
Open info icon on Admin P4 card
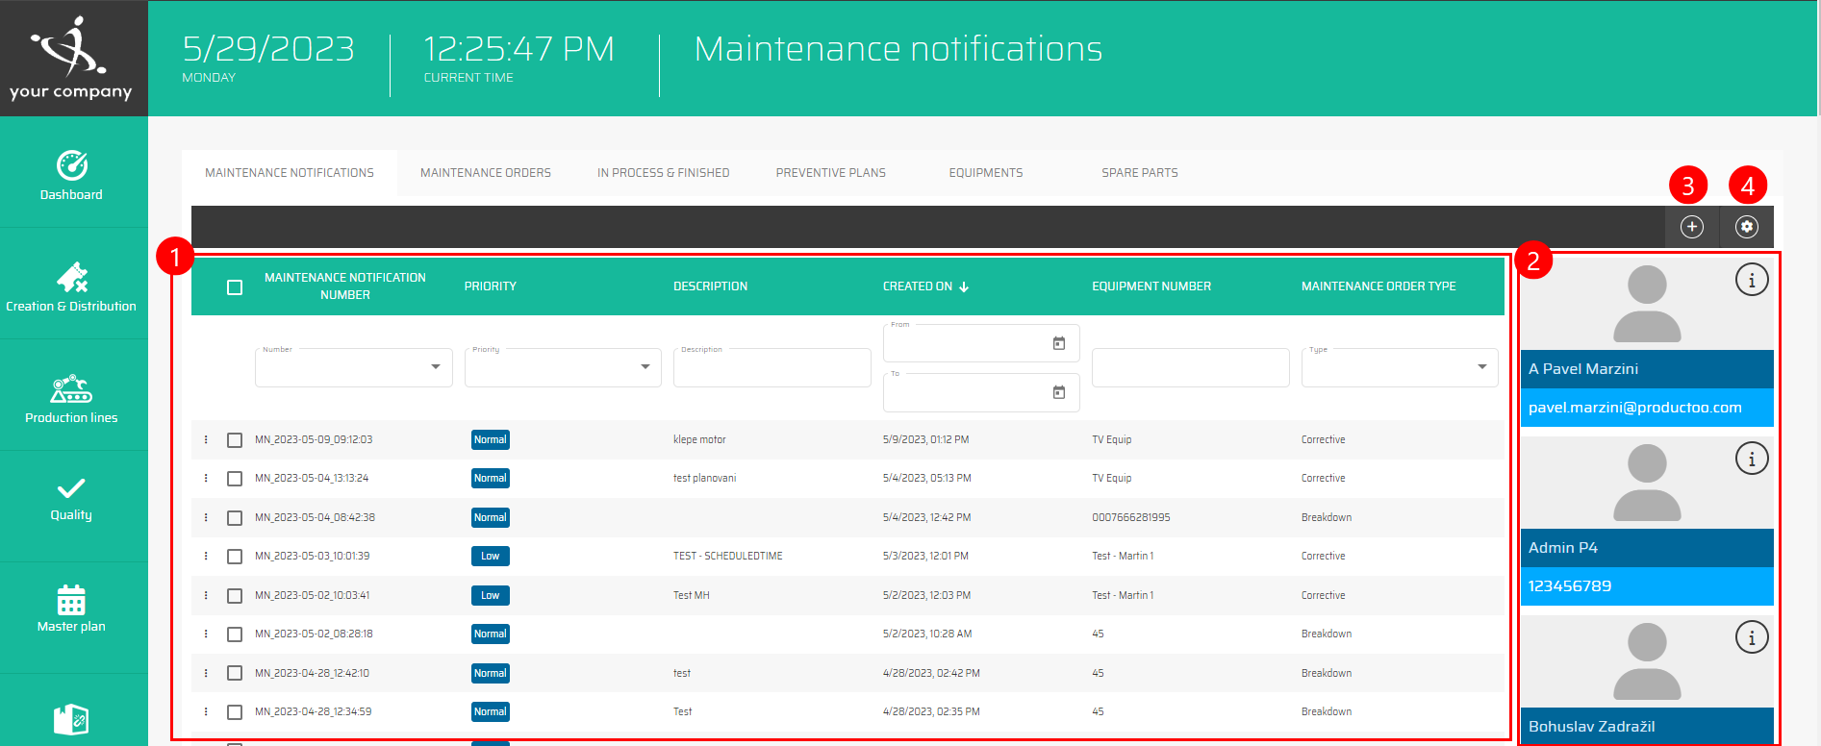[x=1751, y=459]
